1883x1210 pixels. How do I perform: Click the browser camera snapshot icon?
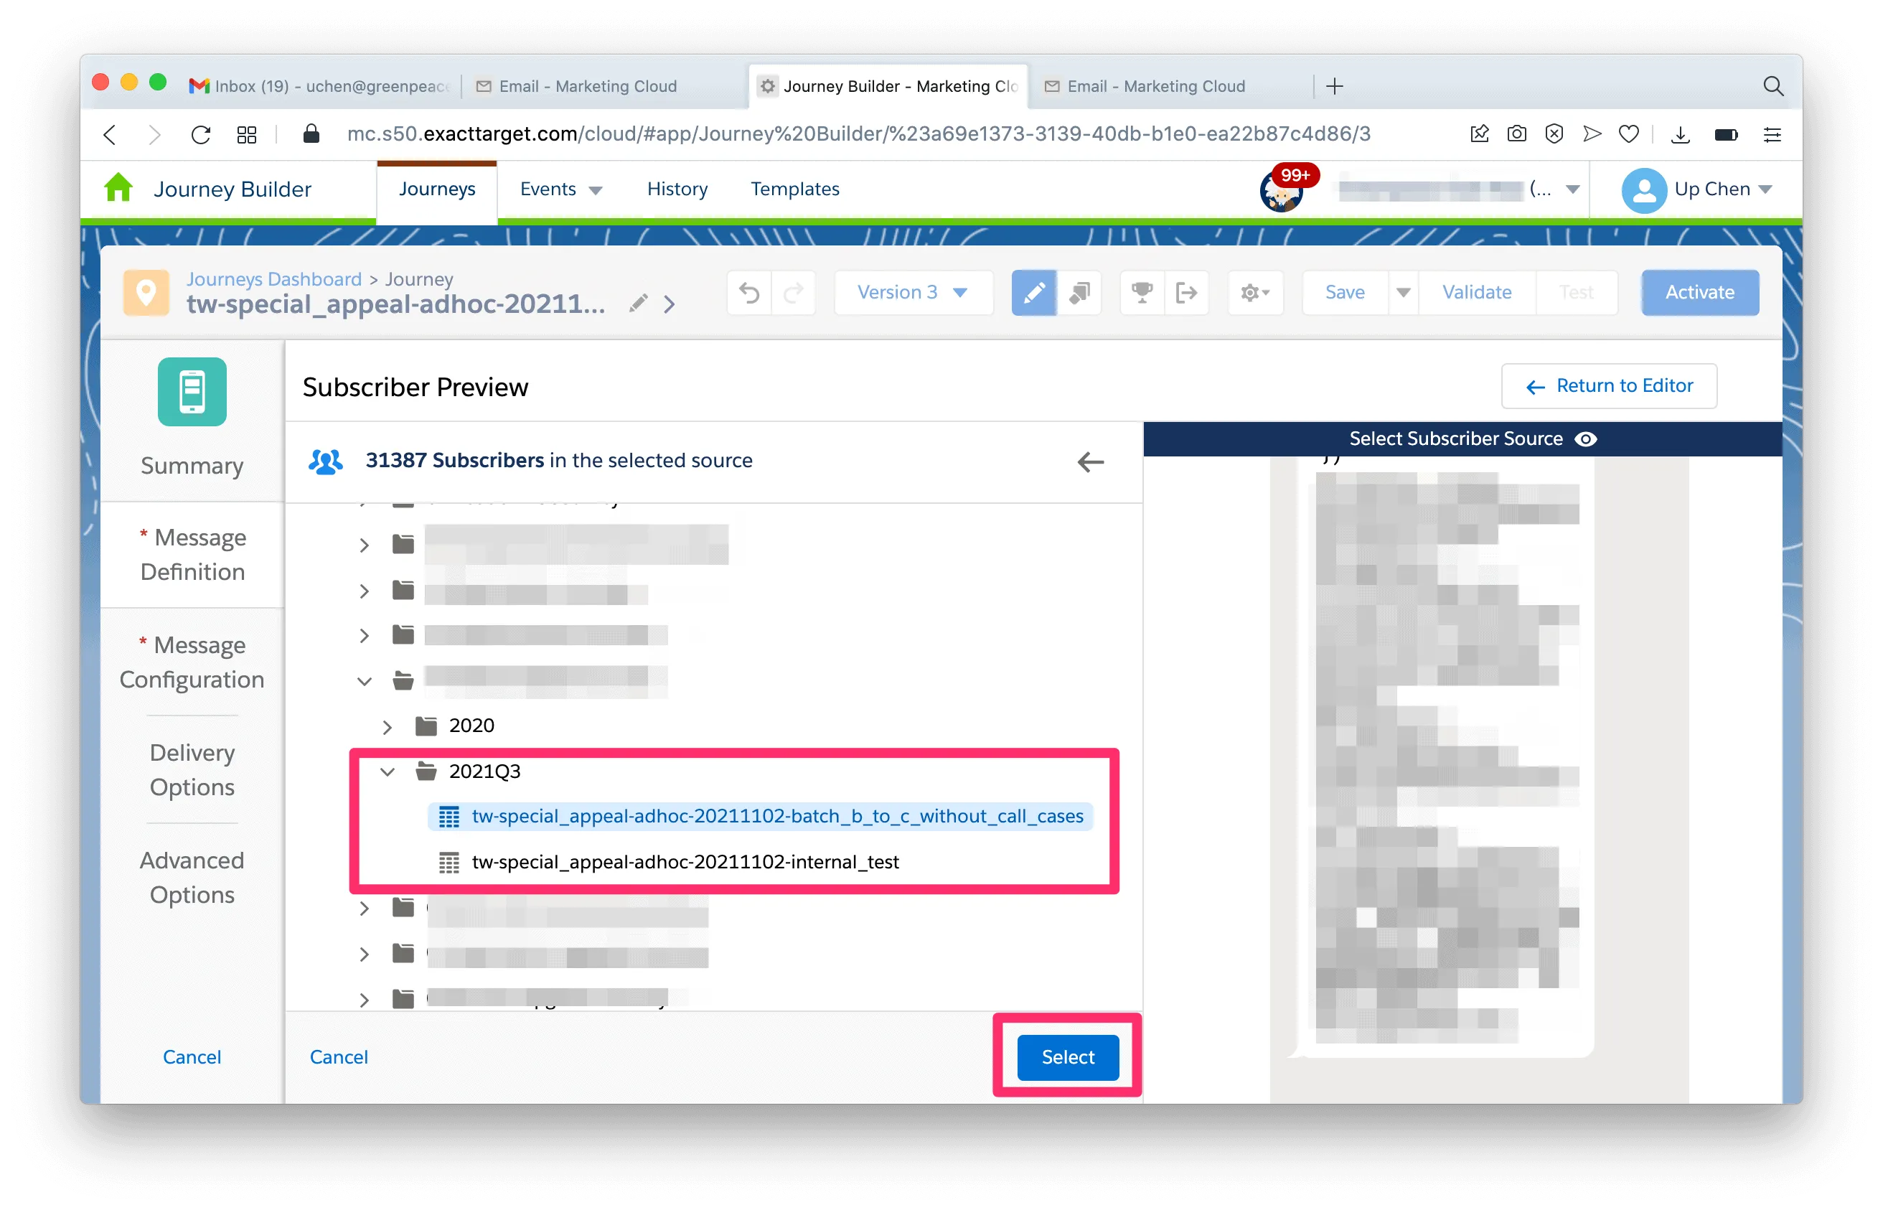click(1516, 134)
